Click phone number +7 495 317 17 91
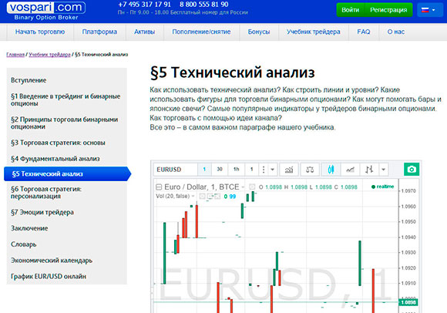447x313 pixels. pyautogui.click(x=144, y=5)
